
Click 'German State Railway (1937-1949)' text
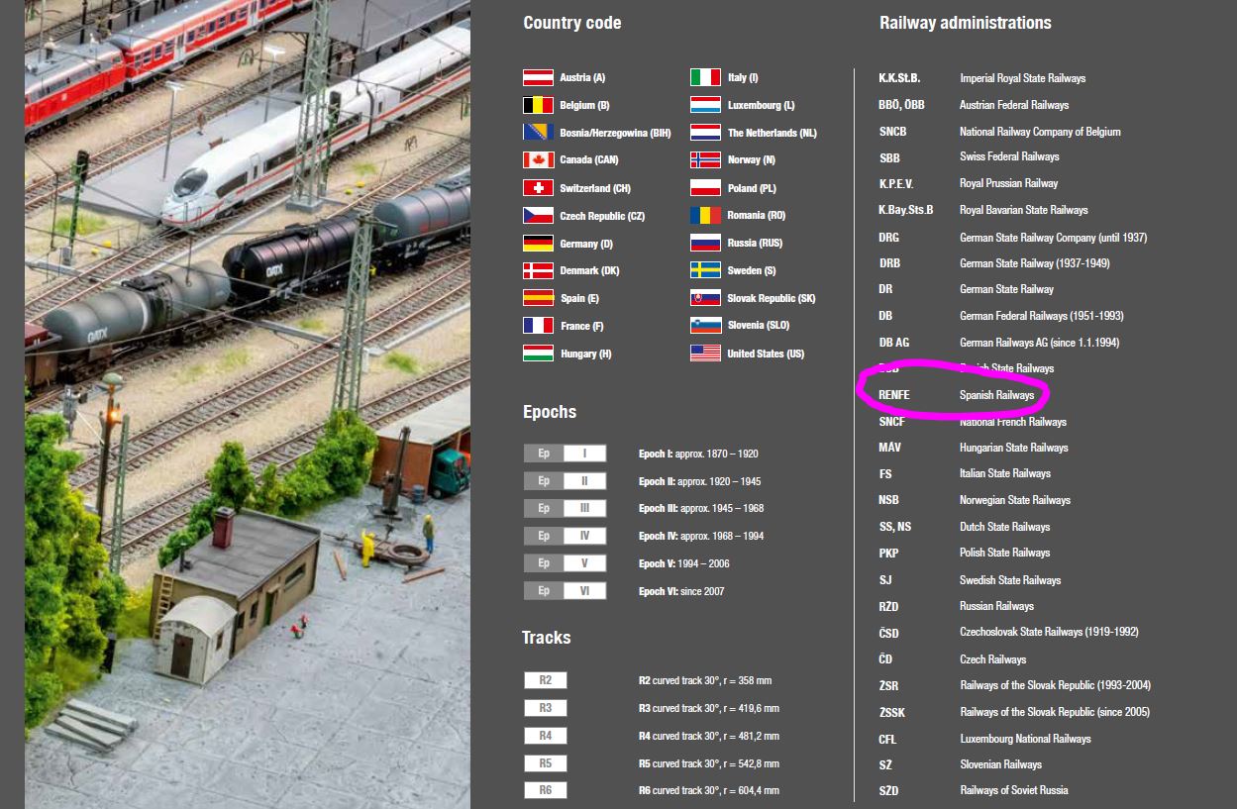click(1035, 263)
